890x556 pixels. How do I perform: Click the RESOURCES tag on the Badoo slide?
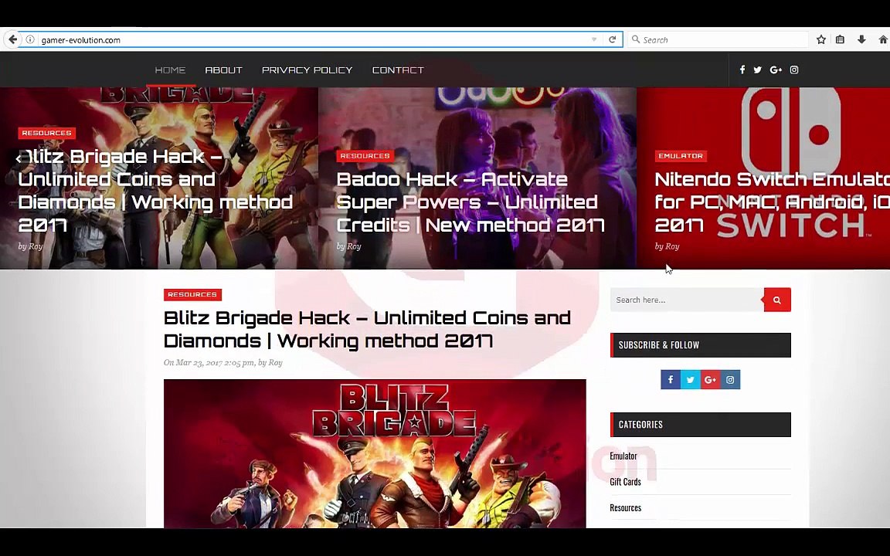[x=365, y=155]
